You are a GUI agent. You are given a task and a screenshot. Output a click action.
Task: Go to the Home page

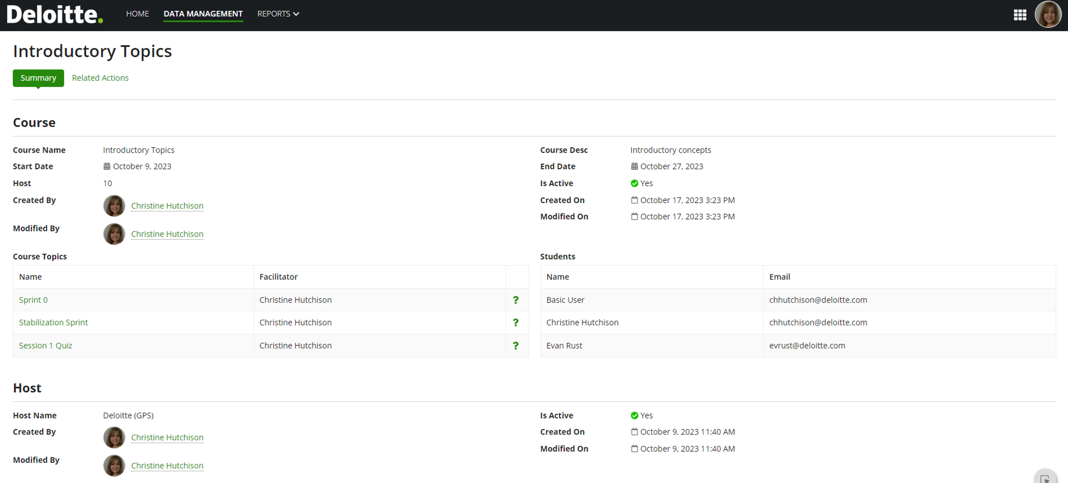137,14
